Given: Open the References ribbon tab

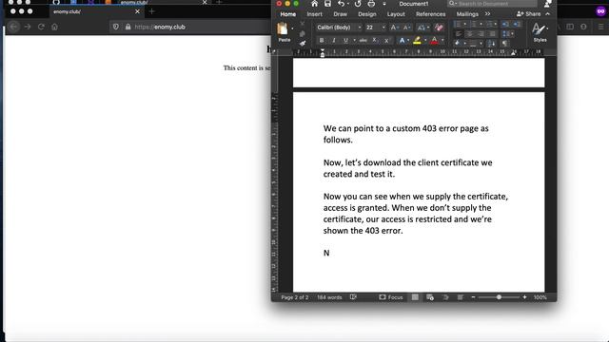Looking at the screenshot, I should pos(431,14).
